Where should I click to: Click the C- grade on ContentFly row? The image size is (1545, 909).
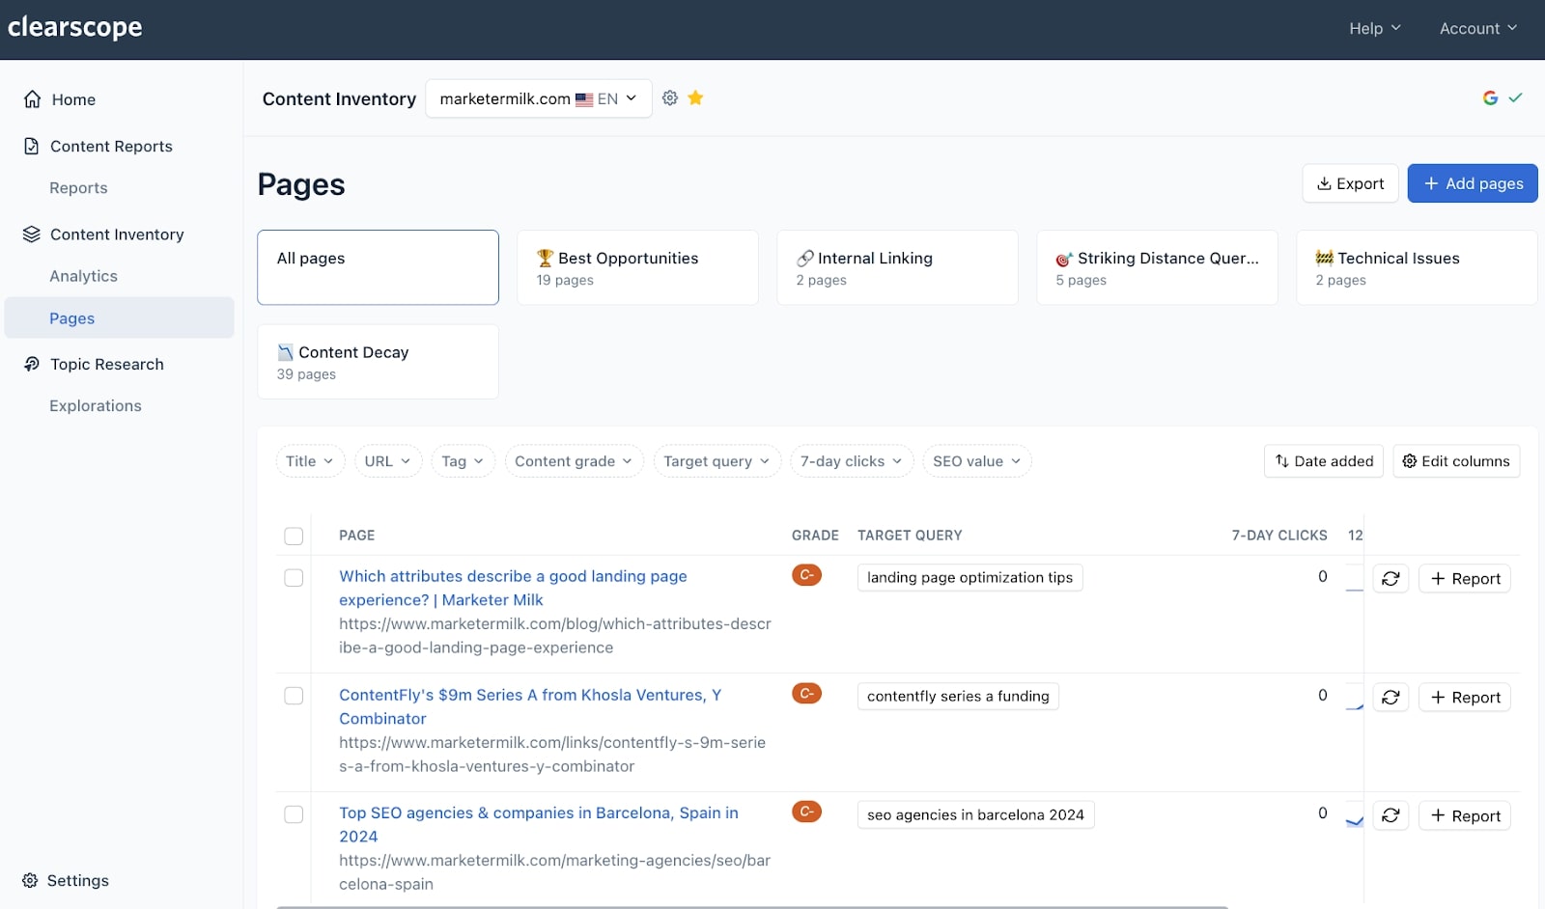806,694
